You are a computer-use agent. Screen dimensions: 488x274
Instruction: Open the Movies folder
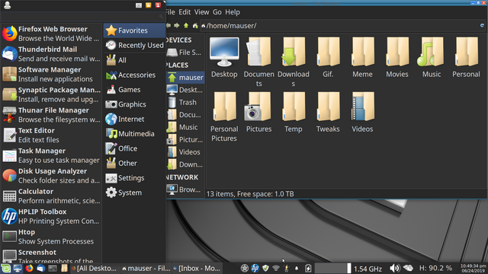point(397,58)
